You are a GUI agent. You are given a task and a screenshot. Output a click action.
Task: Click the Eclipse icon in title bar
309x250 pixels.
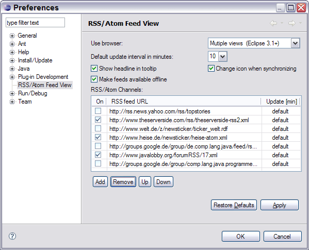click(x=7, y=8)
